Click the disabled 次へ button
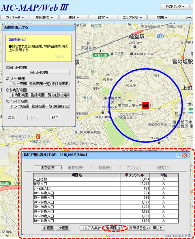This screenshot has height=239, width=195. coord(33,118)
